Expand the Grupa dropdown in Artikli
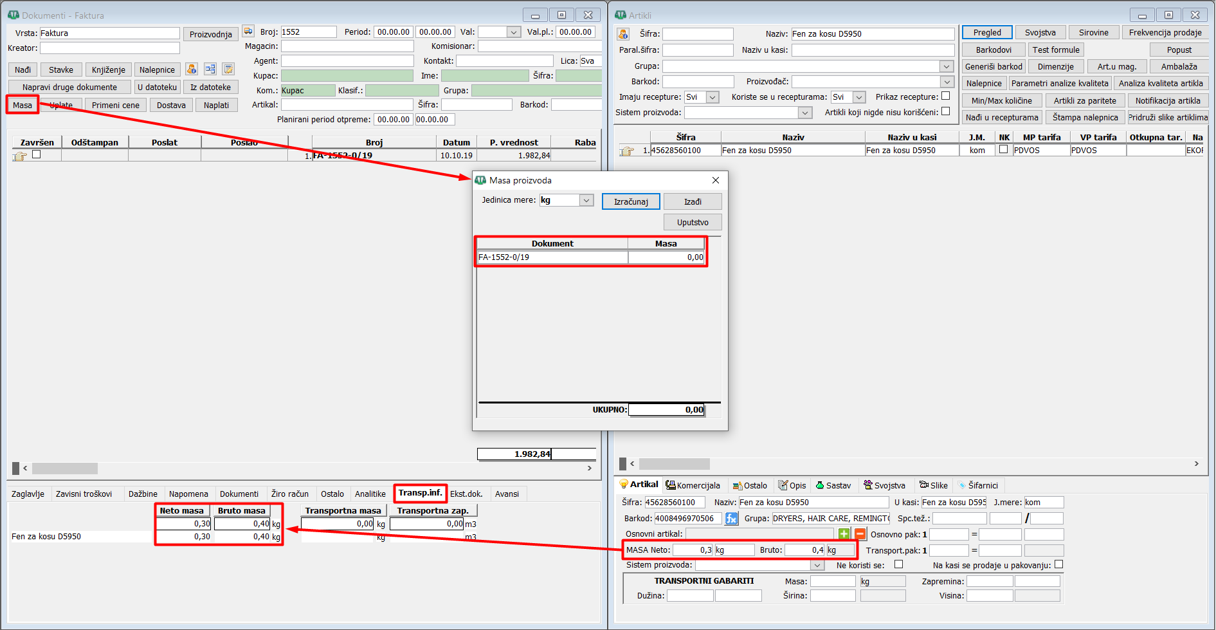This screenshot has width=1216, height=630. tap(947, 66)
